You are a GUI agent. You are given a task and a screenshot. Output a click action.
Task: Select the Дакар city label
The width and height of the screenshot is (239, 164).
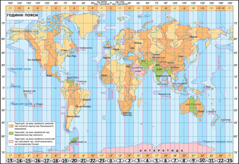[x=104, y=75]
